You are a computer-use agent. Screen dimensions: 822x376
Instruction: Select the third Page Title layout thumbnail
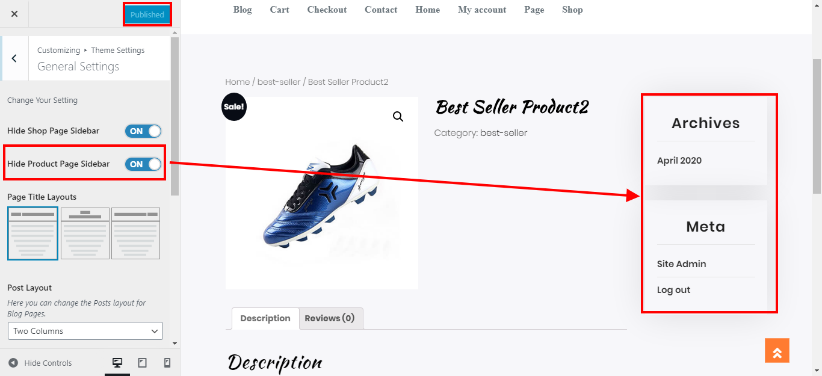pos(135,233)
